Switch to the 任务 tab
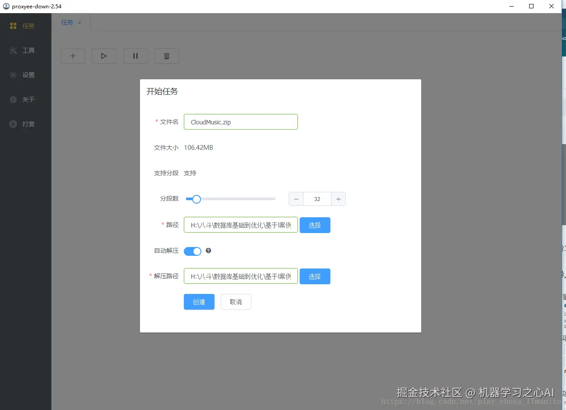566x410 pixels. pos(67,22)
